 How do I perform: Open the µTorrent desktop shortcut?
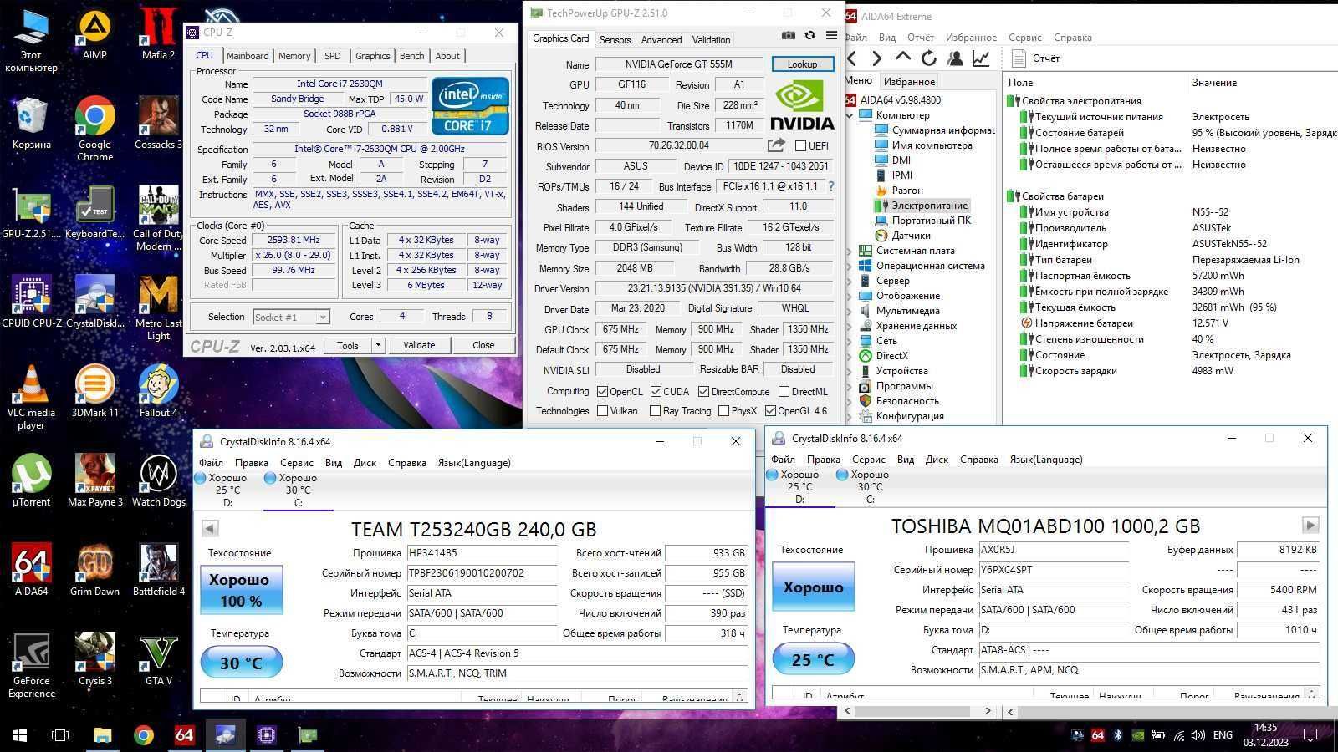[x=31, y=480]
